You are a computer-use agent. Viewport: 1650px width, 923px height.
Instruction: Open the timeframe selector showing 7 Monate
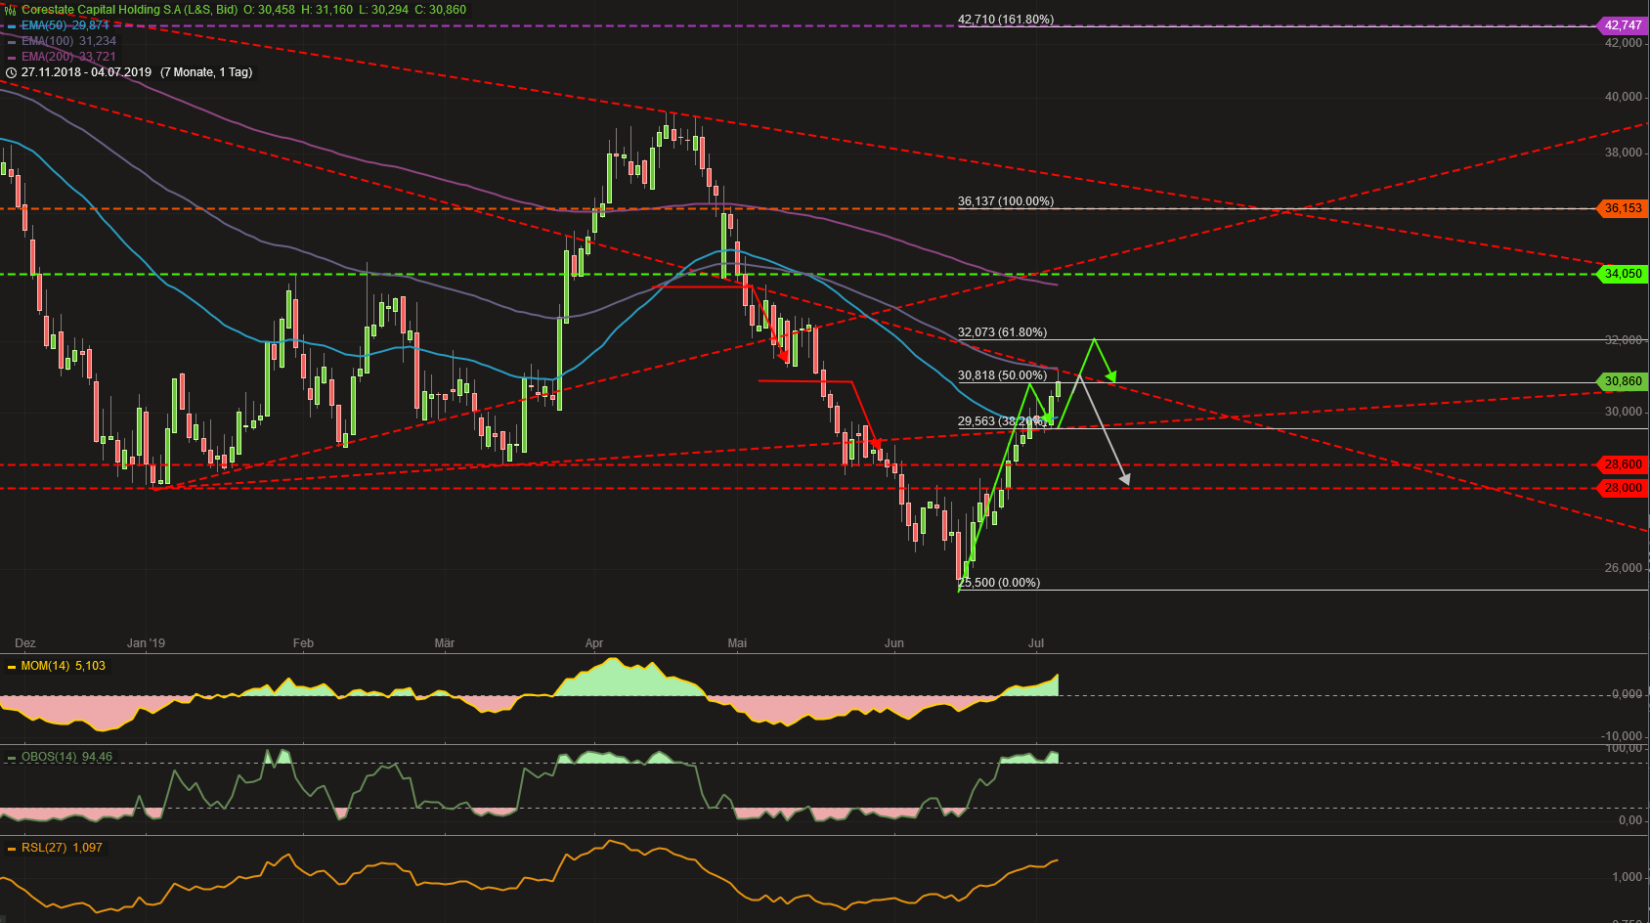(x=205, y=72)
